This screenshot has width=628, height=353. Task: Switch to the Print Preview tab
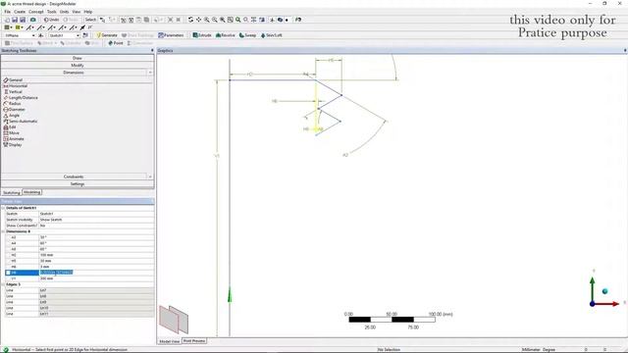pos(194,341)
